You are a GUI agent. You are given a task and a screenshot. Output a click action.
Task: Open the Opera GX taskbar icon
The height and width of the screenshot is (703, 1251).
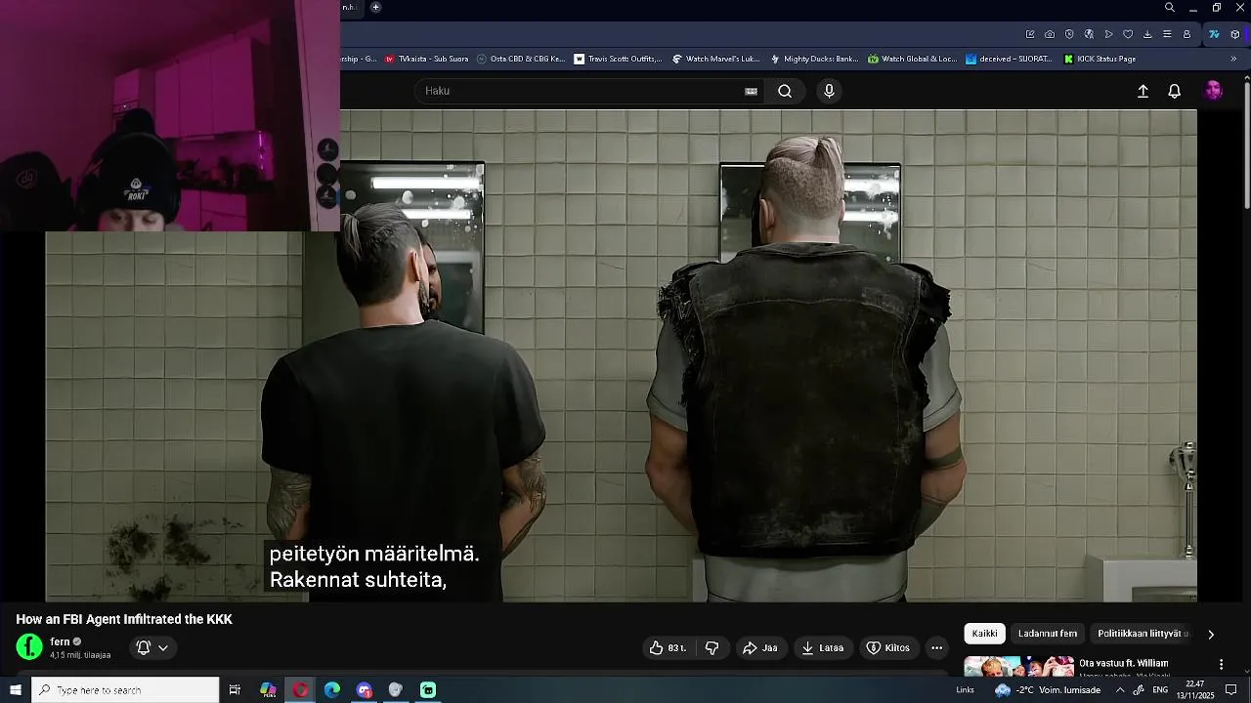(300, 689)
